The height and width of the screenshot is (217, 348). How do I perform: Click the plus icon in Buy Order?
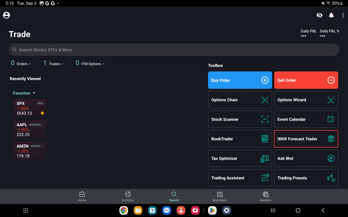265,80
